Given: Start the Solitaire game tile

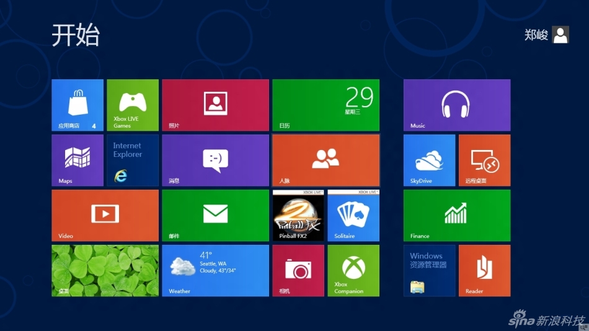Looking at the screenshot, I should (x=353, y=215).
